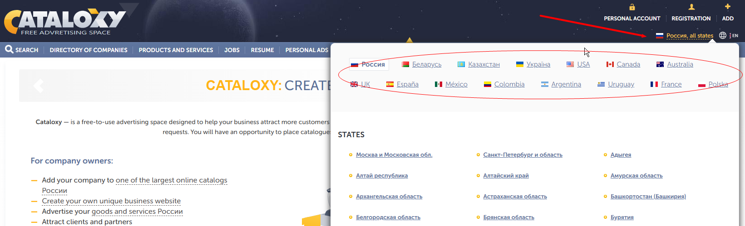Select Australia country link
Viewport: 745px width, 226px height.
[x=680, y=64]
